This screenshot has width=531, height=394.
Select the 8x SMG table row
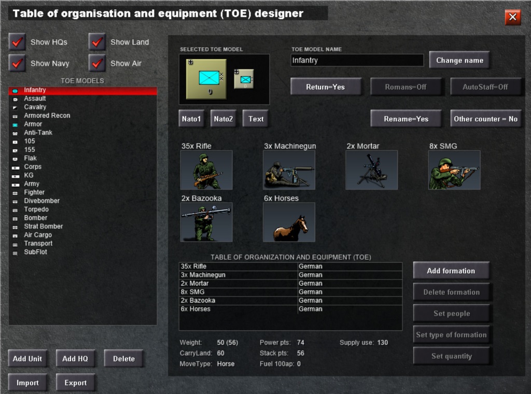(x=290, y=292)
